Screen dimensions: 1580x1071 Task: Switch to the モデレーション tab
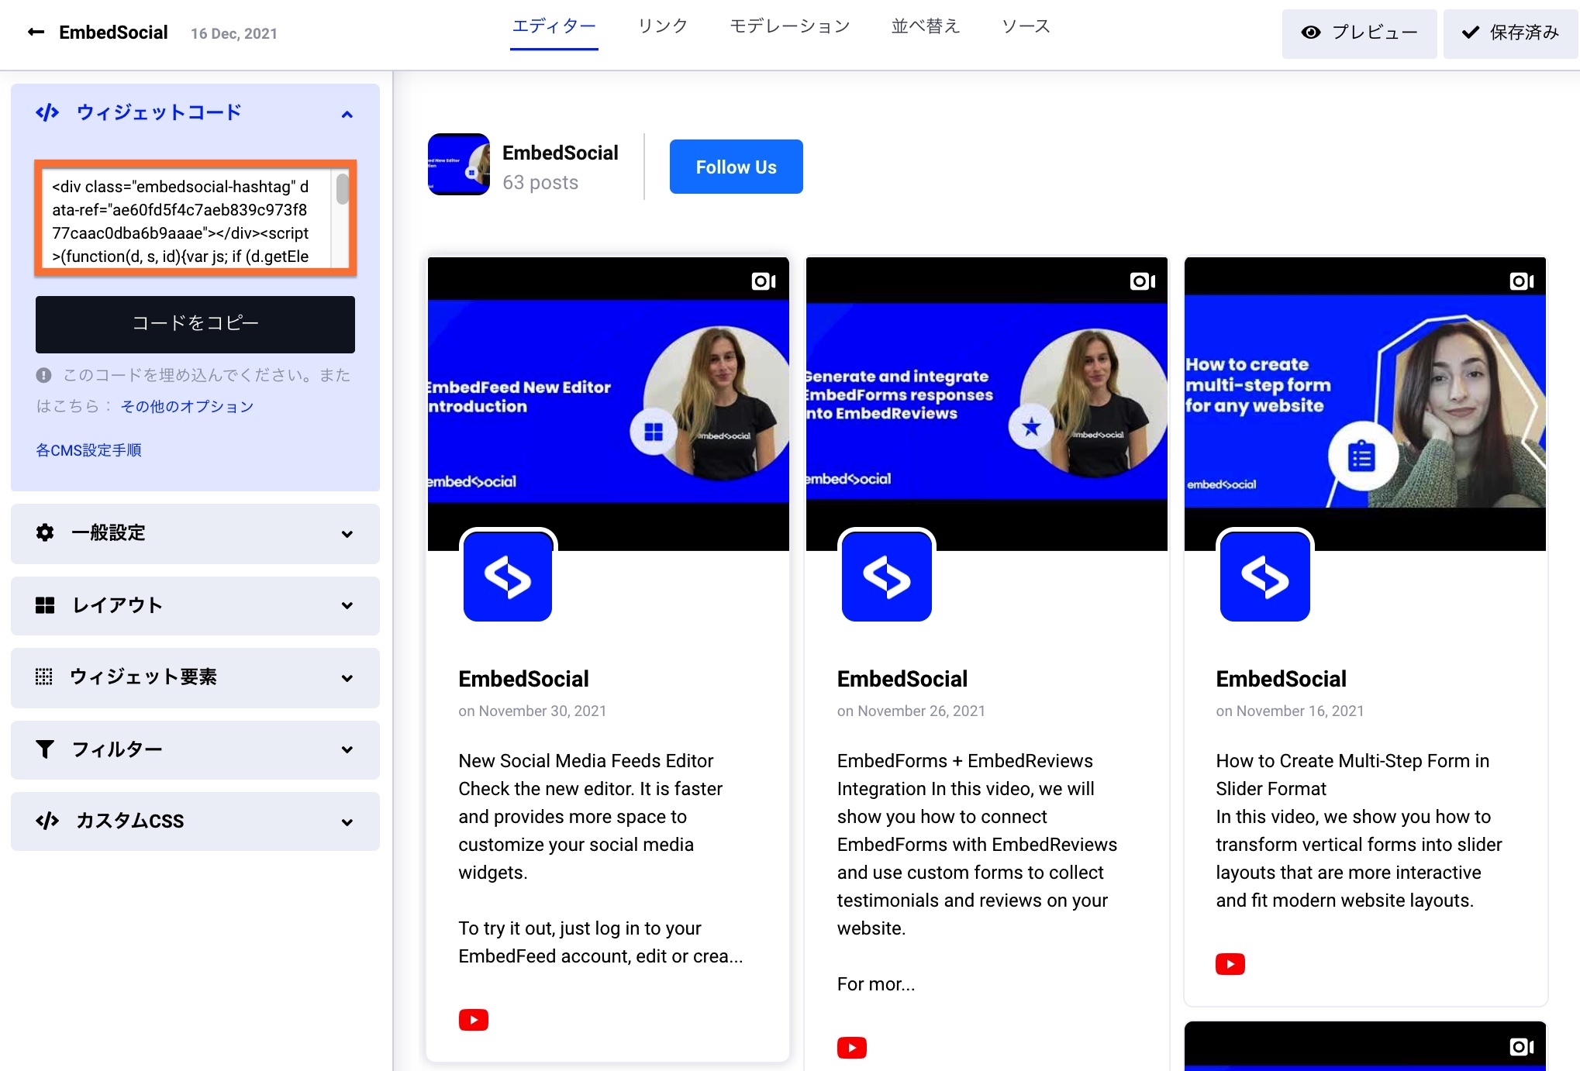pyautogui.click(x=790, y=27)
